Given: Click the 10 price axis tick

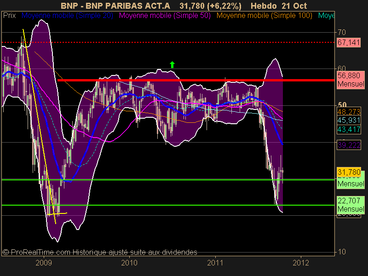Looking at the screenshot, I should (342, 252).
